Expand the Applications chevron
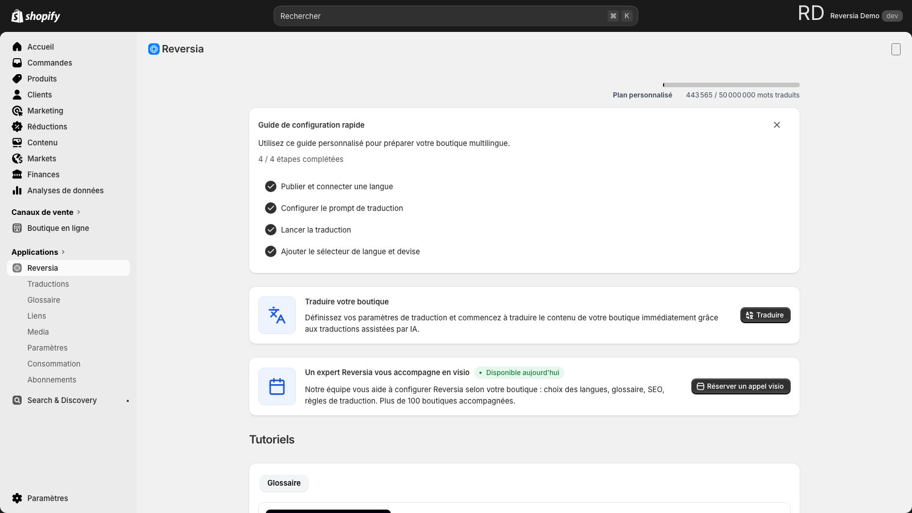The width and height of the screenshot is (912, 513). [x=63, y=252]
